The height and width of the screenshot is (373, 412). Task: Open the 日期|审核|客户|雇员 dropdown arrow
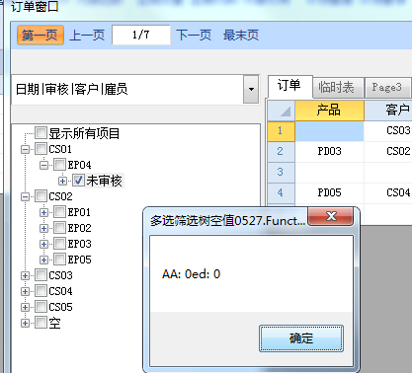coord(251,89)
